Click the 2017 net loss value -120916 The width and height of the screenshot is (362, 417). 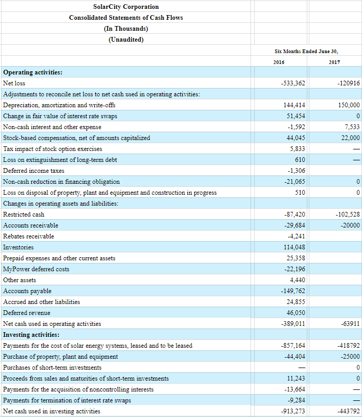[x=348, y=83]
